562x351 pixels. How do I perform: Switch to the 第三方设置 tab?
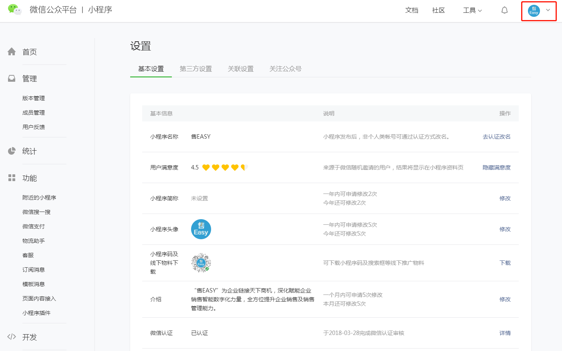pos(195,69)
